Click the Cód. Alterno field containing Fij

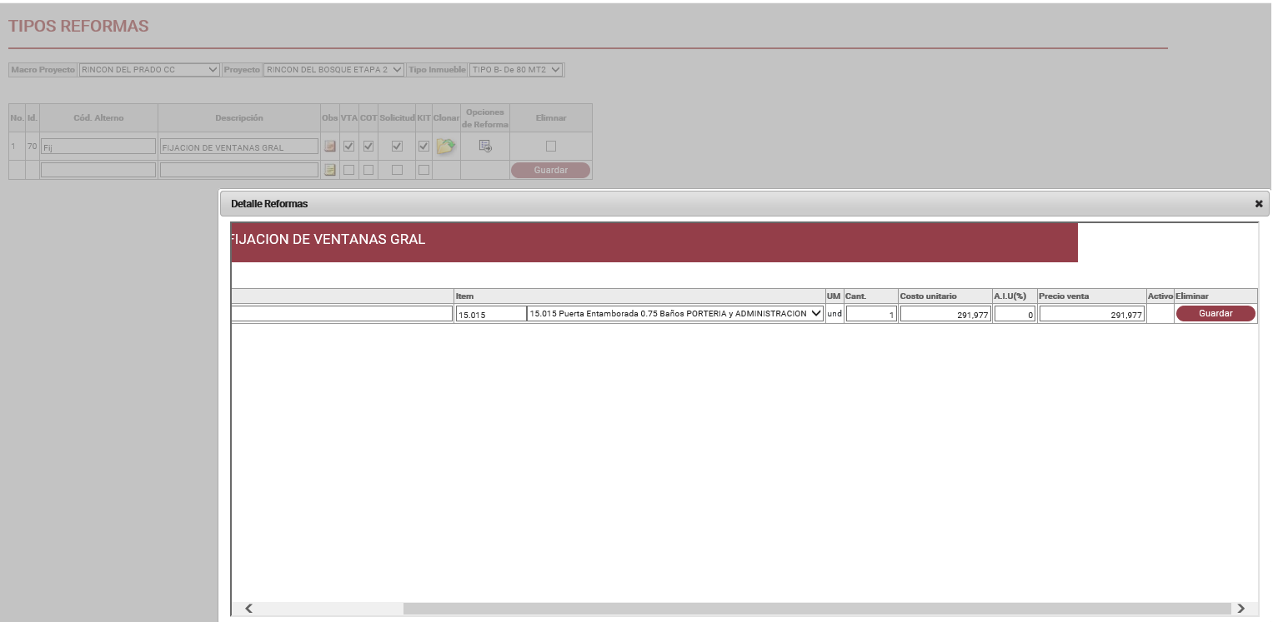[98, 147]
